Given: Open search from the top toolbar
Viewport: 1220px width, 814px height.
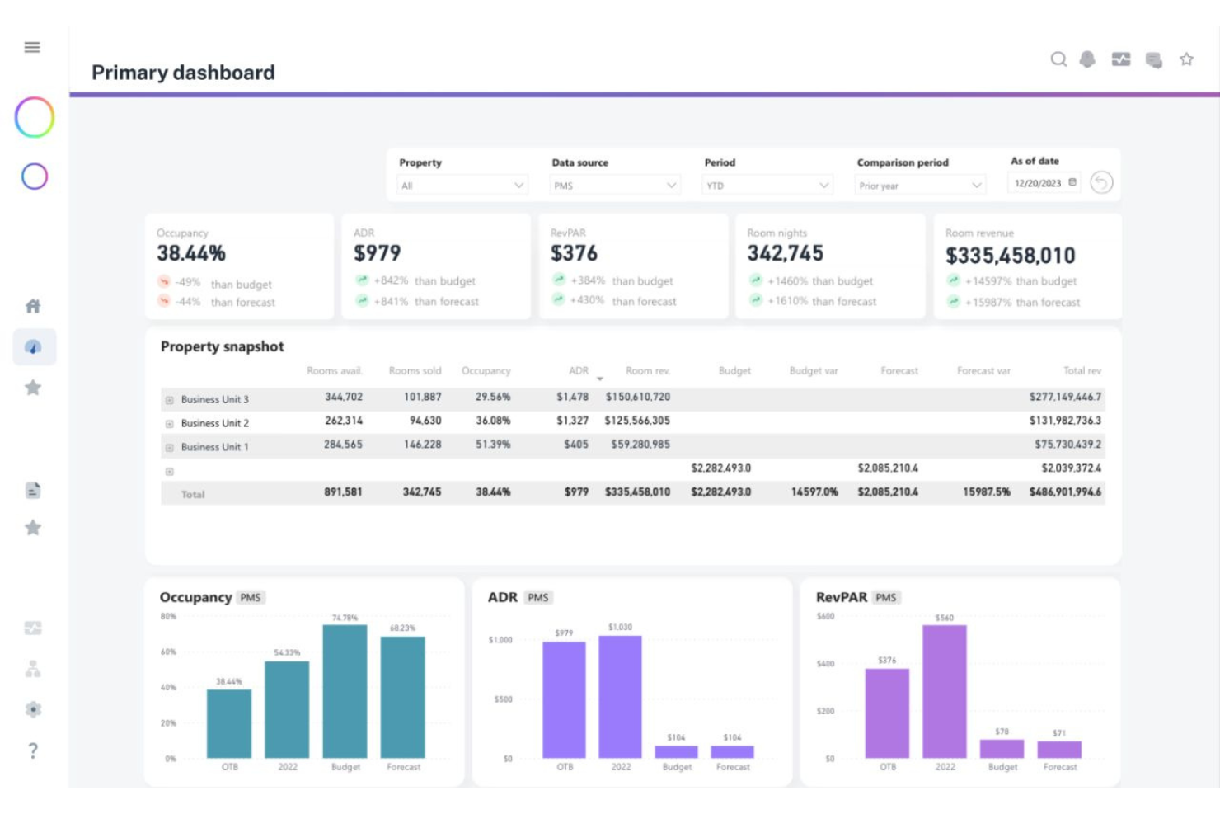Looking at the screenshot, I should [1058, 60].
